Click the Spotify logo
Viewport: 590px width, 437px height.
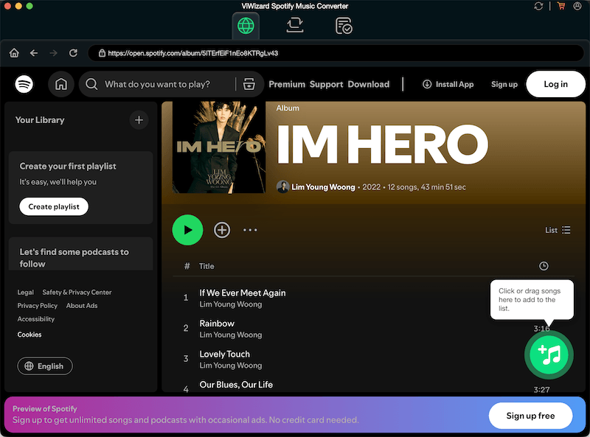point(24,84)
